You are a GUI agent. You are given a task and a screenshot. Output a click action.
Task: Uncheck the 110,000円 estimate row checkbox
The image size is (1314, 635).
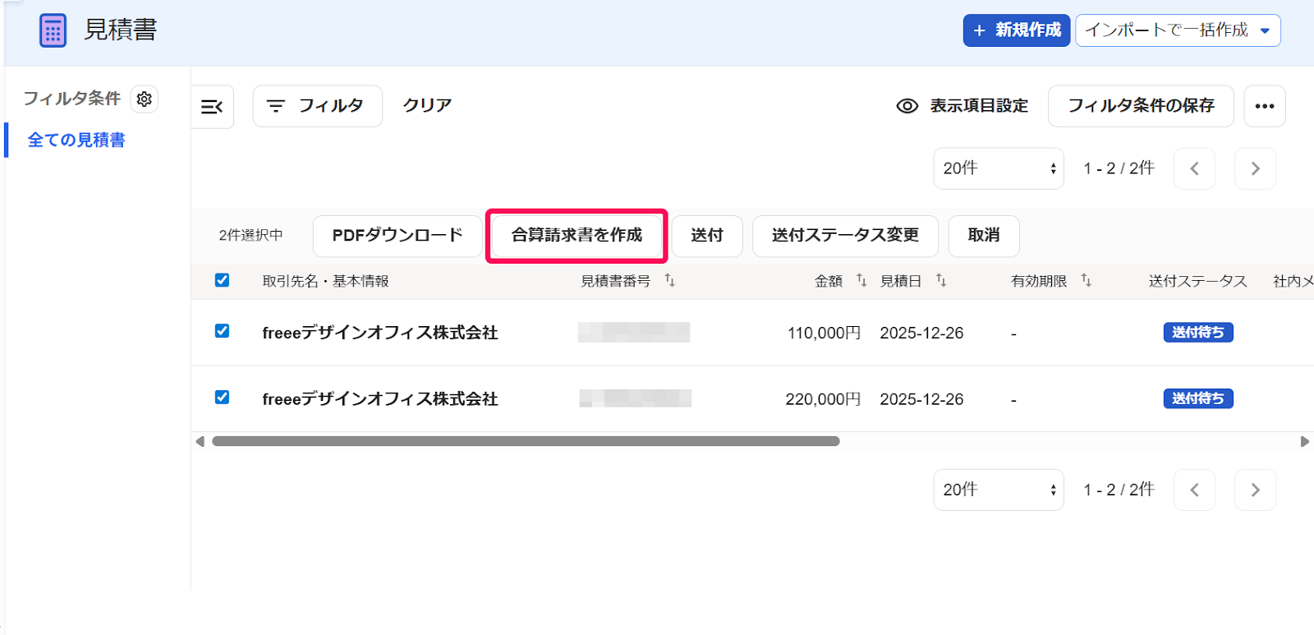222,331
